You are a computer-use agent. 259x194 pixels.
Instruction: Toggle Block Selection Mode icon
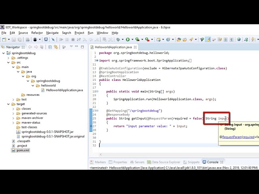[x=225, y=40]
